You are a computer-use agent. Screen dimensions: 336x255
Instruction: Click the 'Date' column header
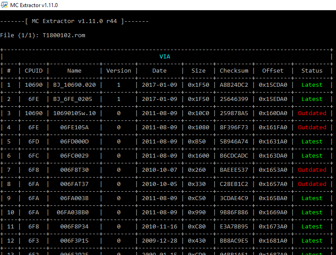point(160,70)
